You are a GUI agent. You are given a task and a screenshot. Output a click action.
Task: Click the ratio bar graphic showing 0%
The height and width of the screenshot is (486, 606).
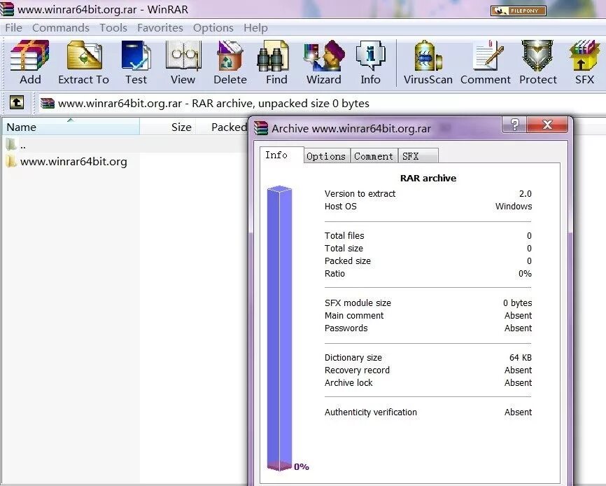[x=279, y=328]
